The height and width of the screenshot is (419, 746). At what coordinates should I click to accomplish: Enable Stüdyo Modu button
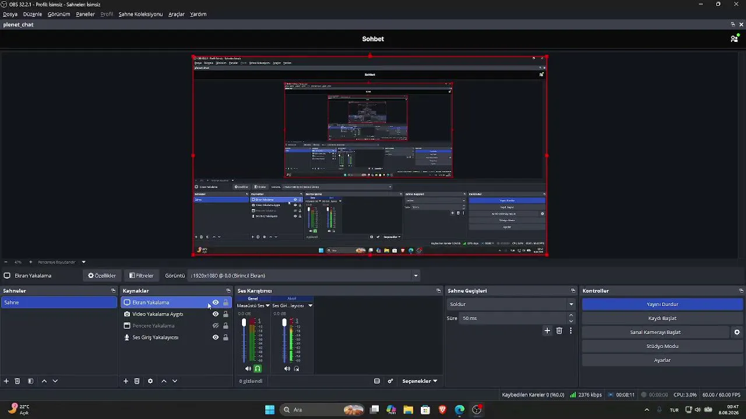(663, 346)
